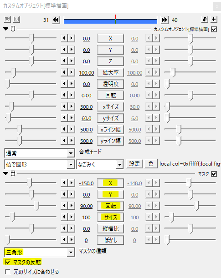Collapse the マスク section with the triangle
The image size is (221, 278).
tap(5, 173)
